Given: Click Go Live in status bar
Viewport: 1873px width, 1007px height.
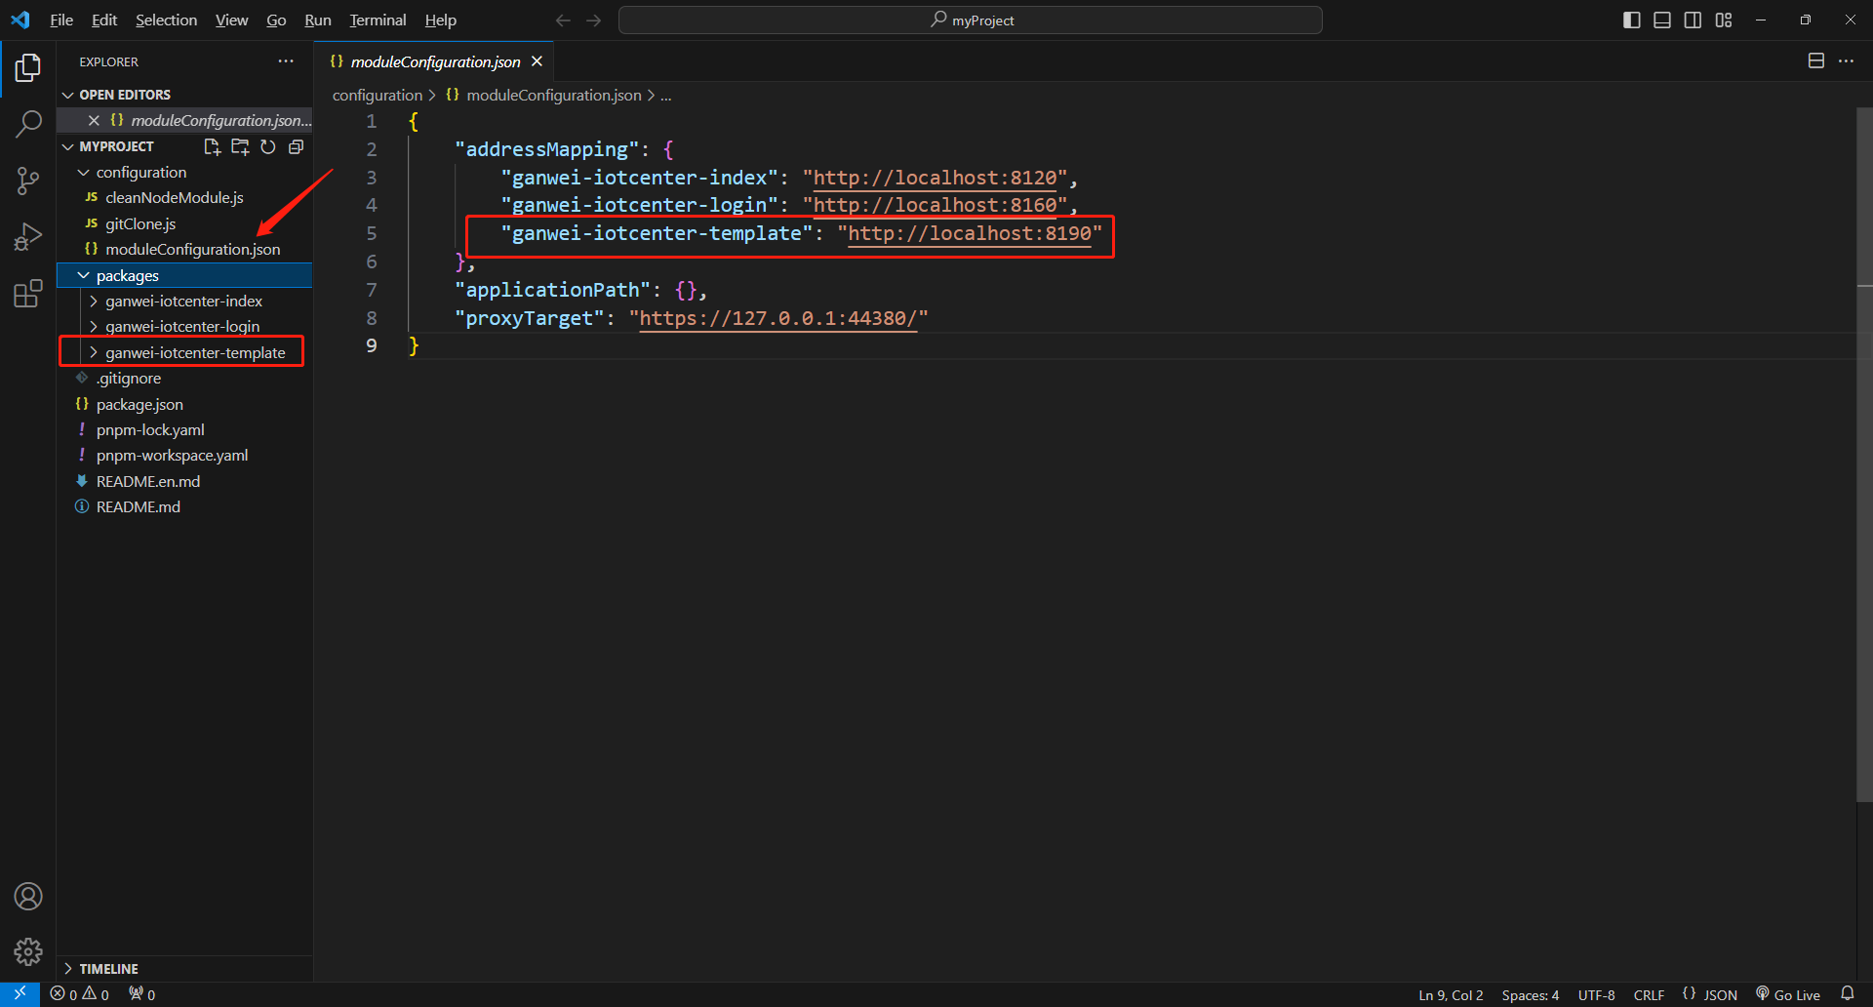Looking at the screenshot, I should click(1788, 994).
